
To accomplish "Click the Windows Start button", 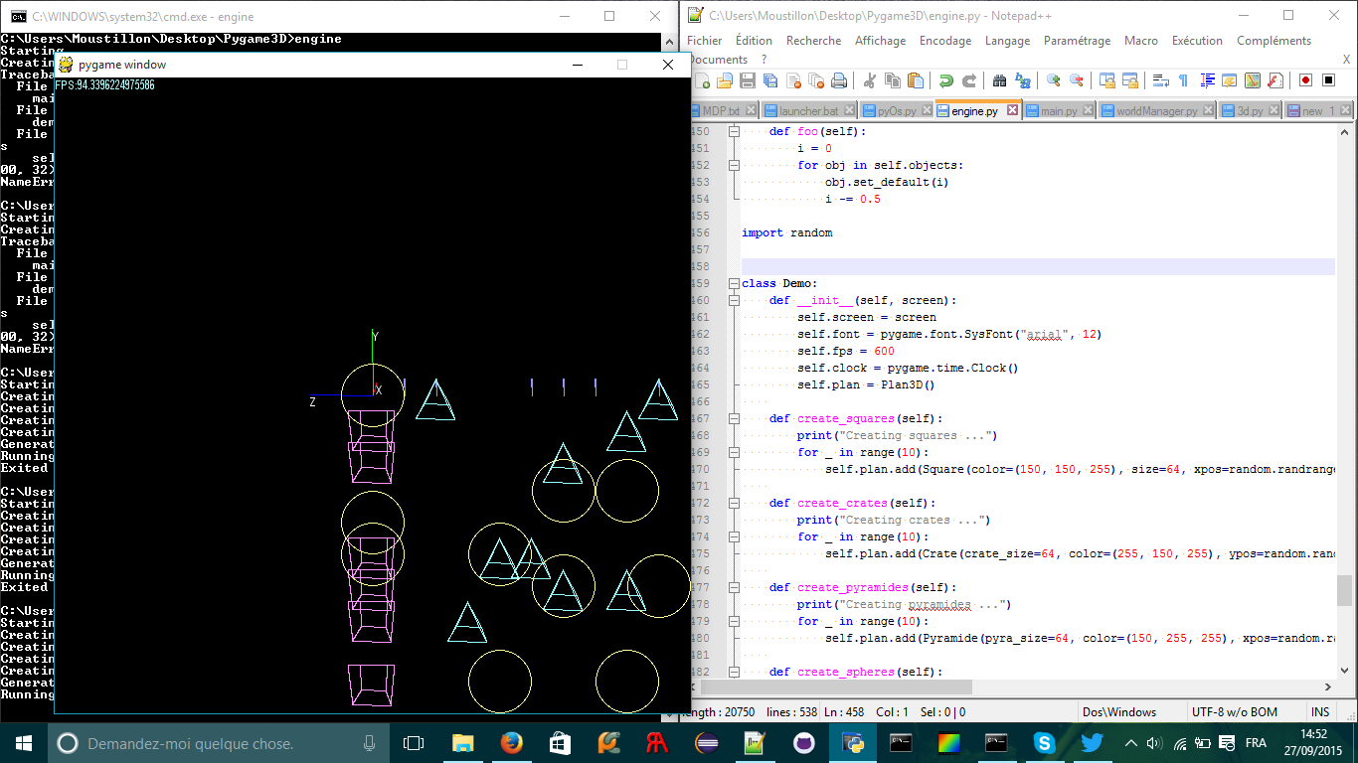I will pos(24,743).
